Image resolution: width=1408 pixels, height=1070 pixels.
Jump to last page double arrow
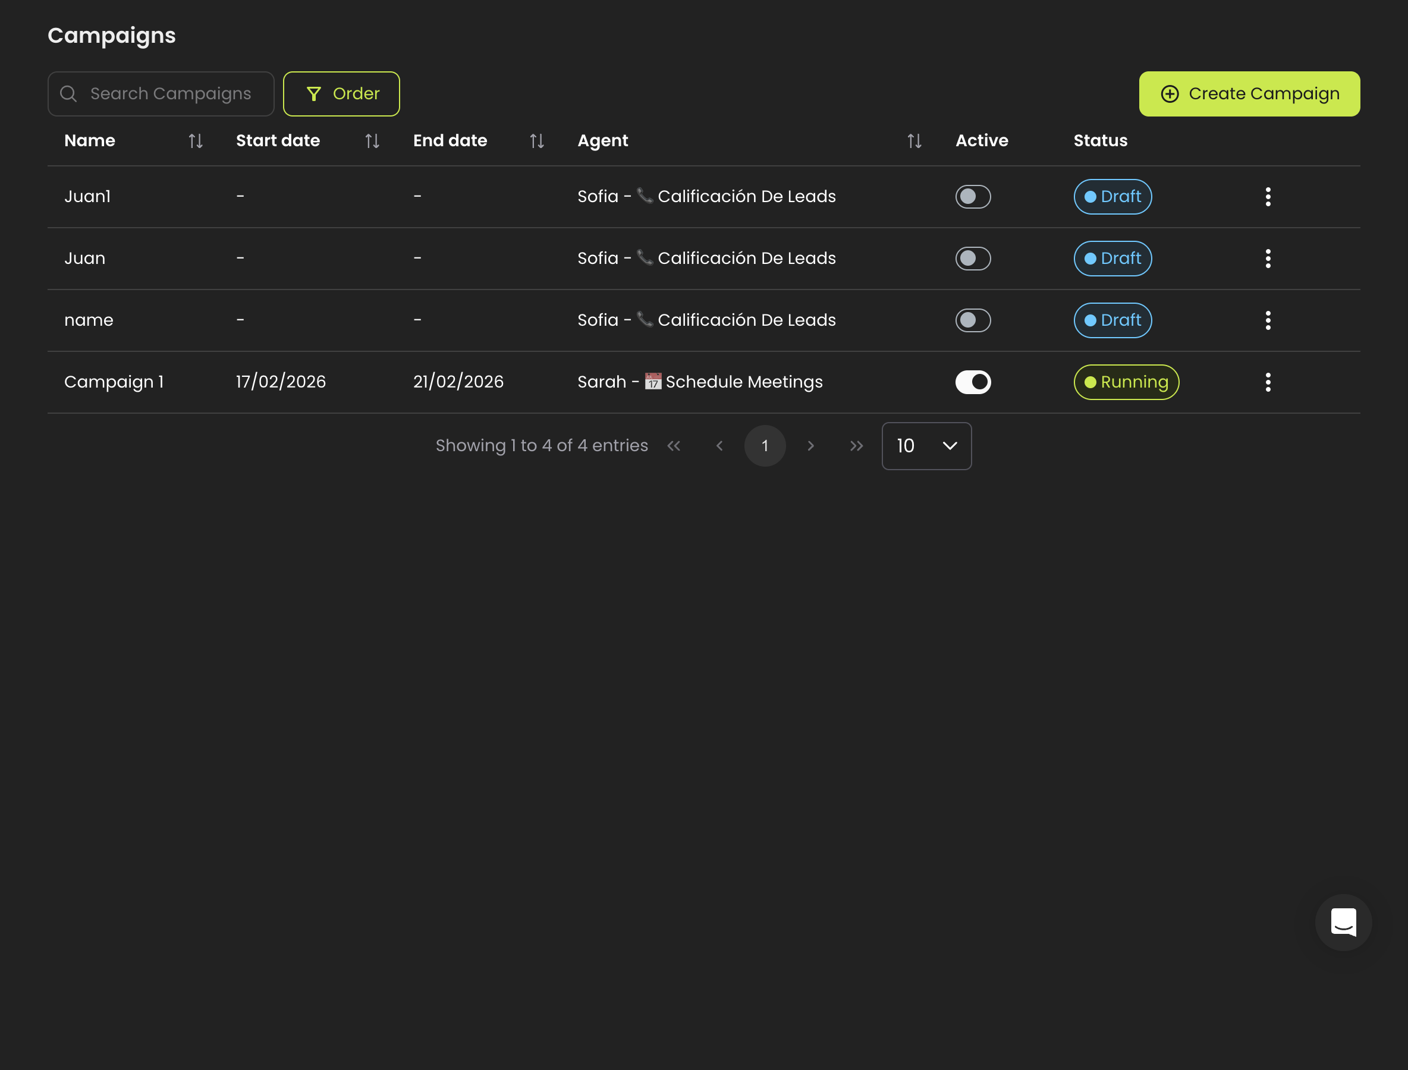point(856,446)
